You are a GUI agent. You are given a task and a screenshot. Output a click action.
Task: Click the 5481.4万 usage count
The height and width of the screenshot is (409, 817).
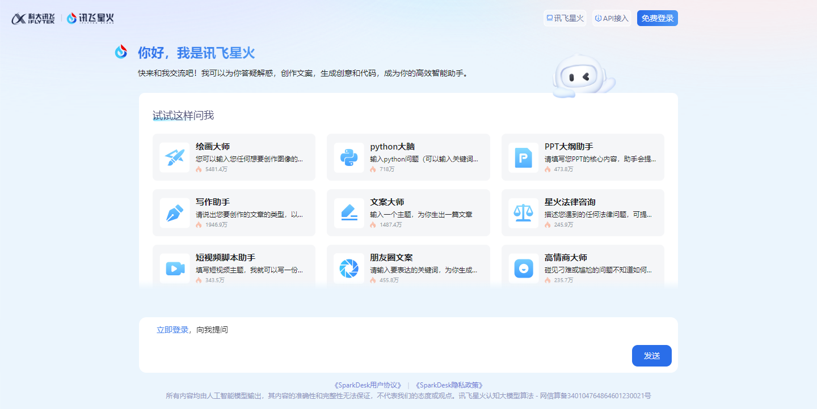coord(216,169)
